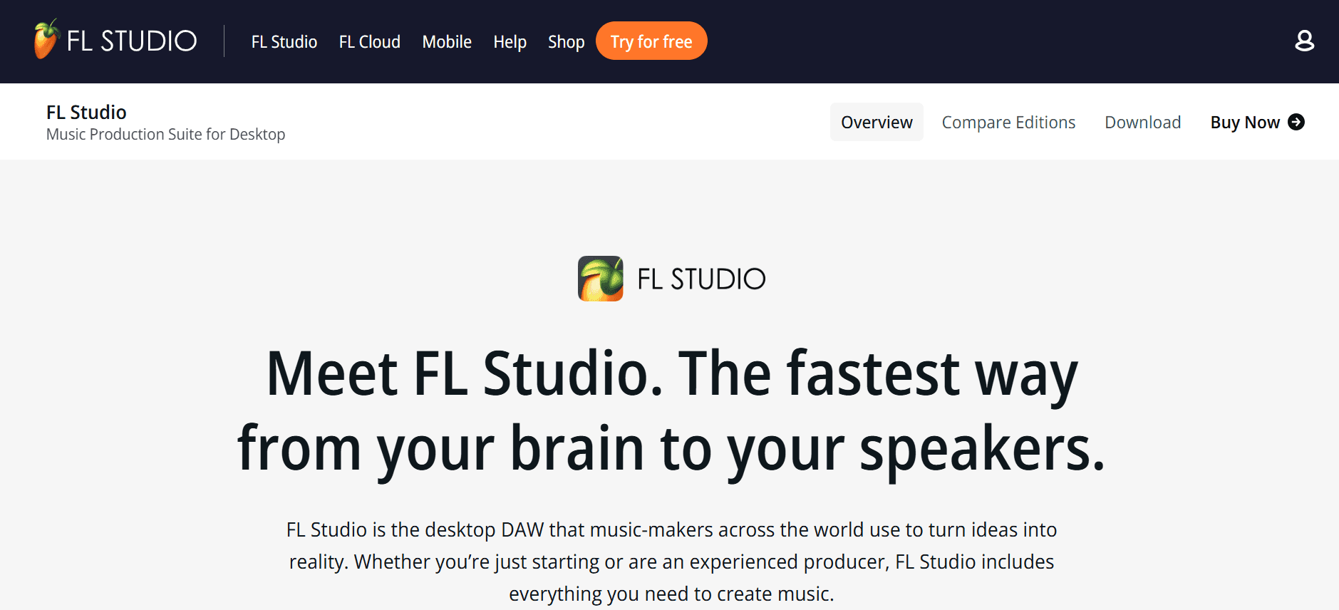Go to the Shop page
Image resolution: width=1339 pixels, height=610 pixels.
[x=567, y=42]
